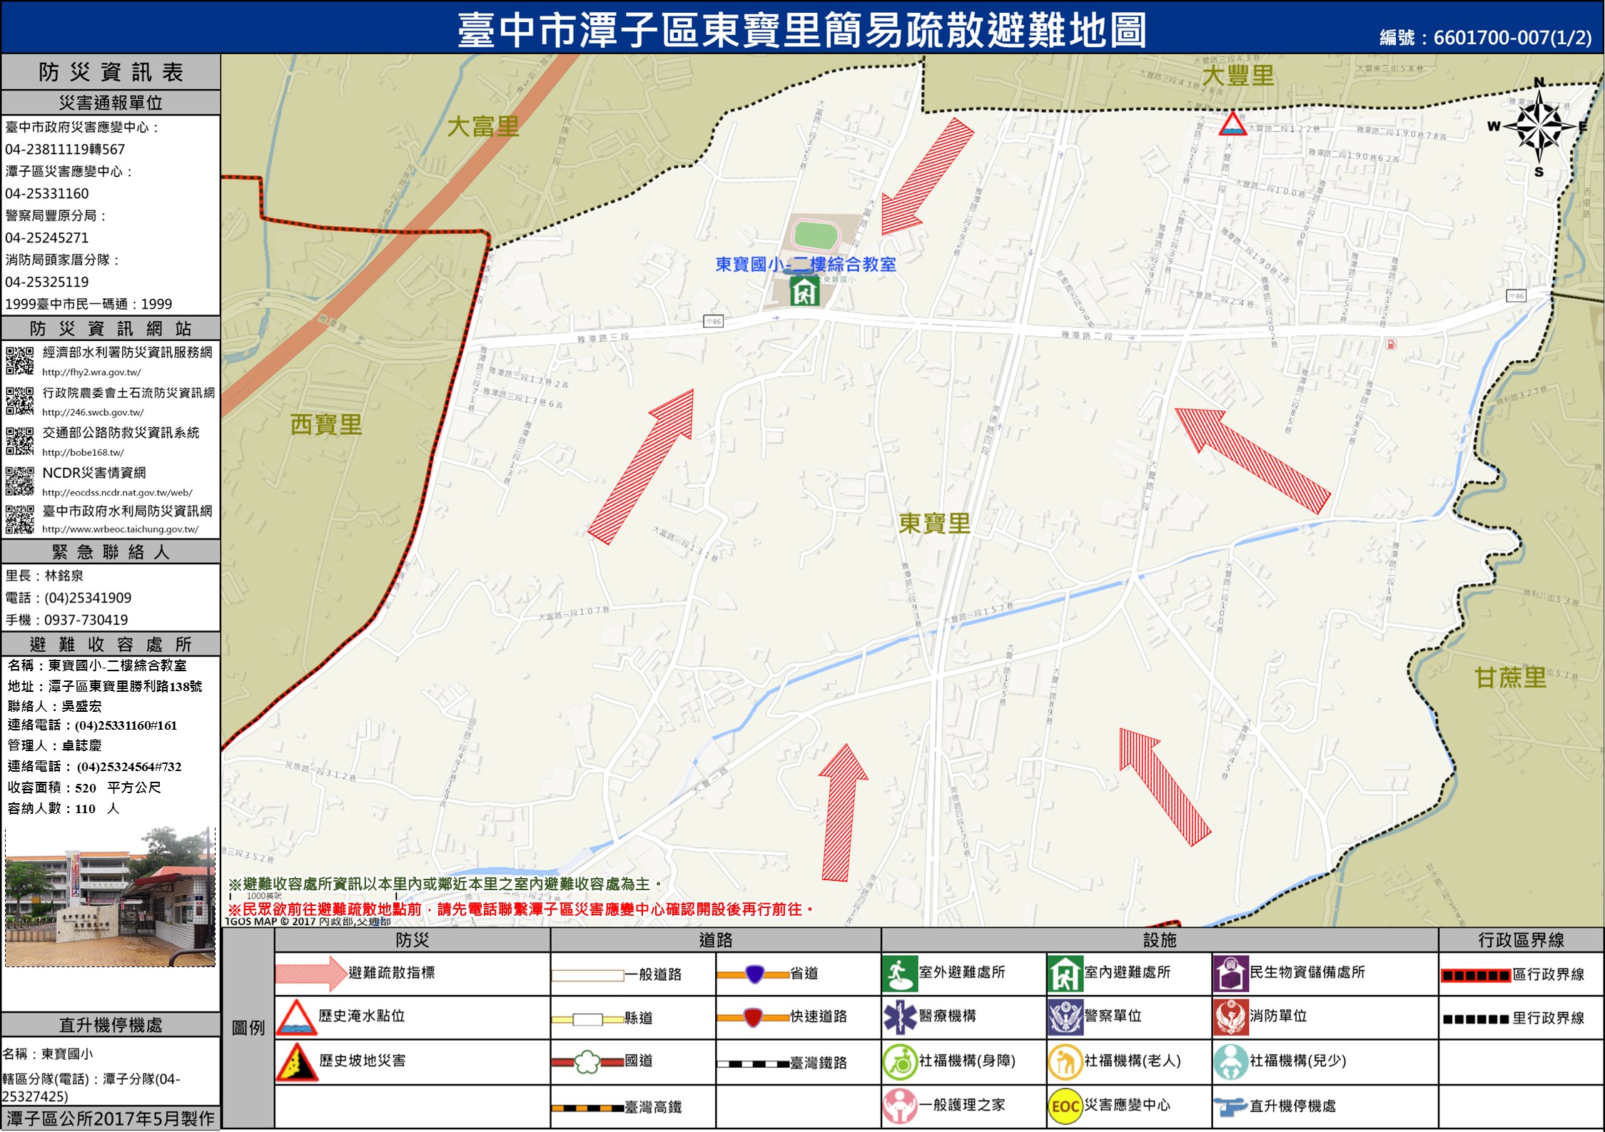
Task: Click the 大豐里 neighborhood label on the map
Action: click(1237, 76)
